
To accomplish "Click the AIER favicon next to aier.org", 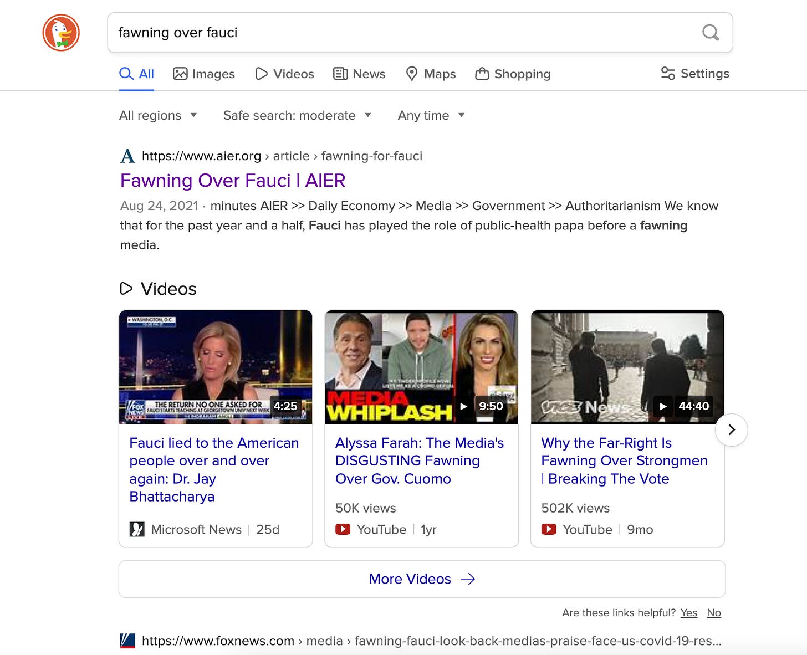I will tap(127, 156).
